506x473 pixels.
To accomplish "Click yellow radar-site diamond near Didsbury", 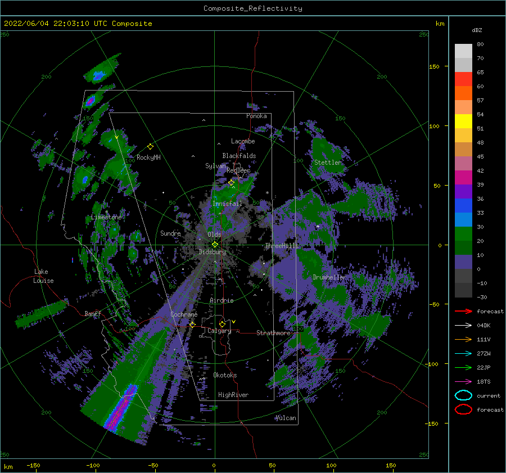I will click(215, 245).
